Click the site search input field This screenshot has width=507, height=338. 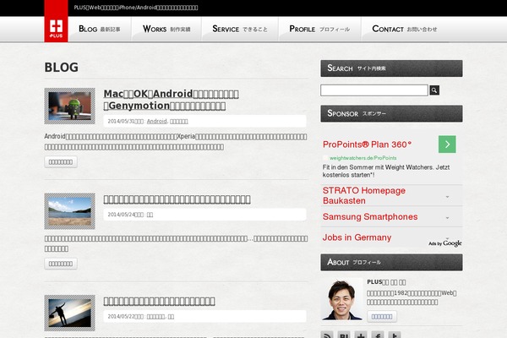pyautogui.click(x=374, y=90)
